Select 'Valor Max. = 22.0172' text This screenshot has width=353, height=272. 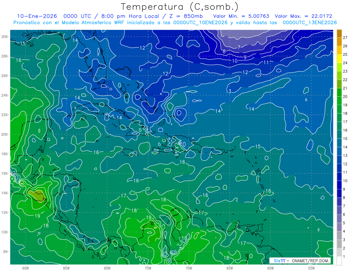[303, 16]
